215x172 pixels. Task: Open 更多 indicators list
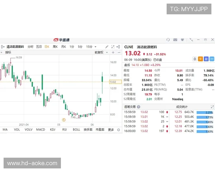111,130
